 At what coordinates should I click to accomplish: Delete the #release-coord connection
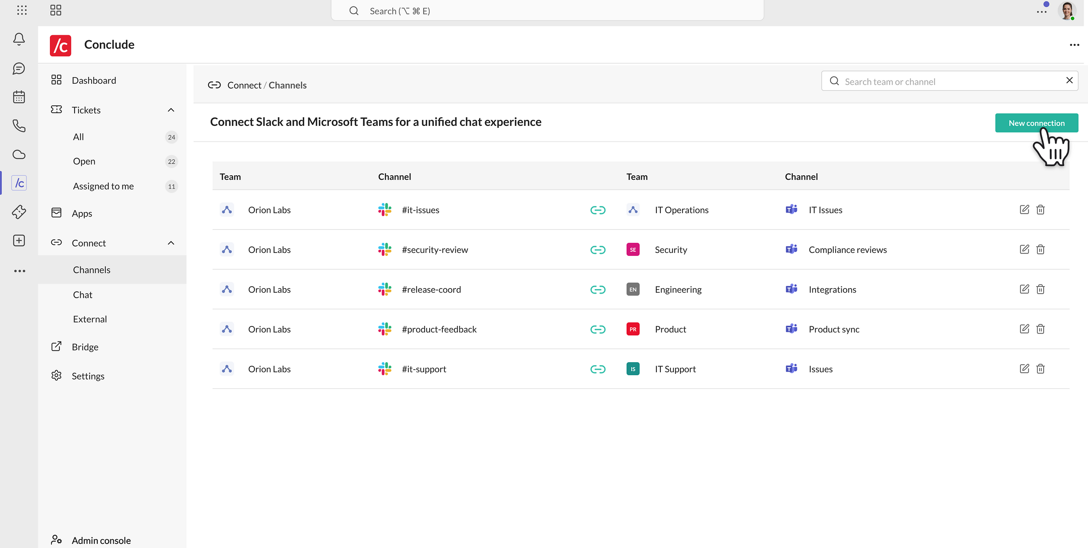tap(1041, 289)
